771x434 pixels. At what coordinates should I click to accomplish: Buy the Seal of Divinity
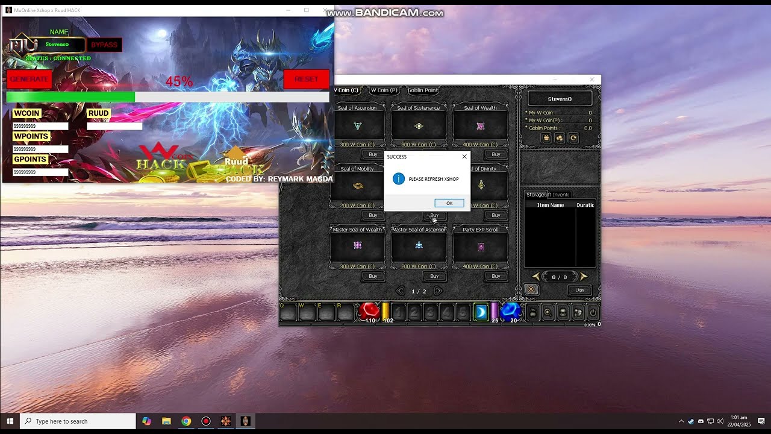point(496,215)
